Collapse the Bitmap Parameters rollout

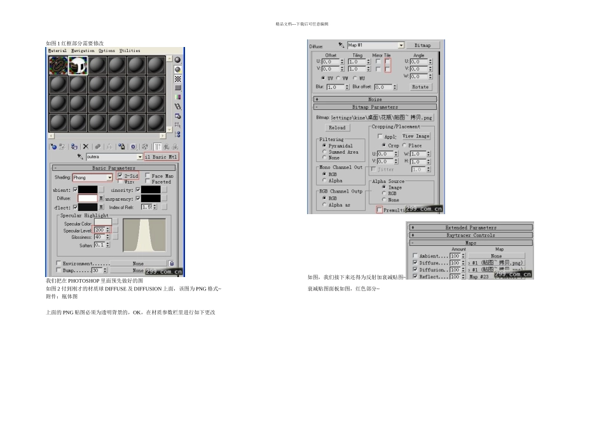(375, 107)
